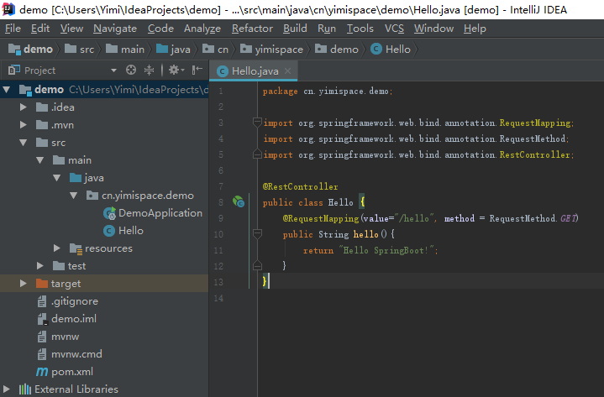604x397 pixels.
Task: Open the Code menu
Action: [160, 29]
